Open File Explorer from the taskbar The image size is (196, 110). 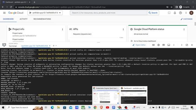pyautogui.click(x=58, y=107)
